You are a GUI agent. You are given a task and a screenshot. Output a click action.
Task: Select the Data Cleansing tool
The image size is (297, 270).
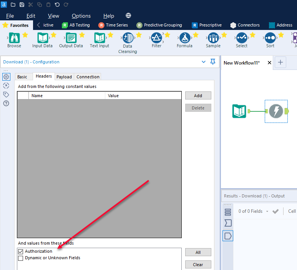click(x=128, y=38)
